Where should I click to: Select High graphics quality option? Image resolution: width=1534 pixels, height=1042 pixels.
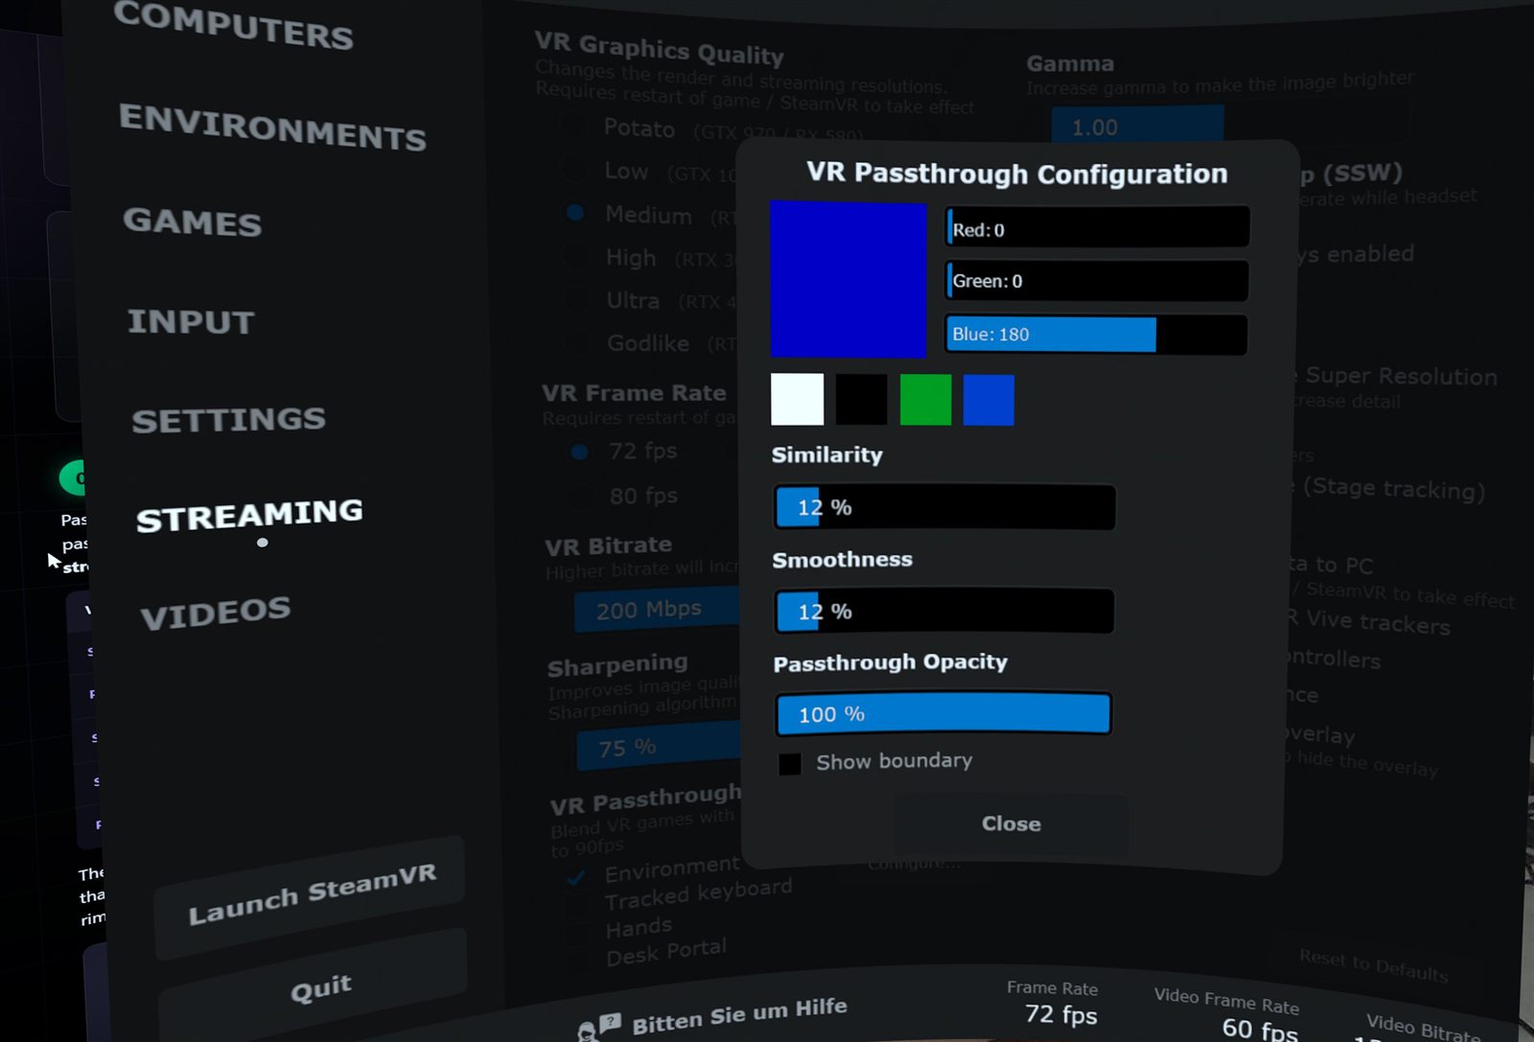point(576,256)
